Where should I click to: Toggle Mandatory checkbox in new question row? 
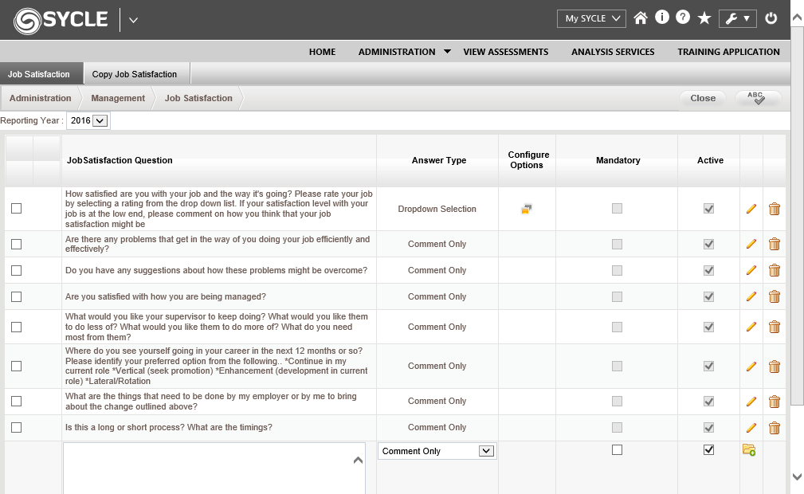(x=617, y=450)
